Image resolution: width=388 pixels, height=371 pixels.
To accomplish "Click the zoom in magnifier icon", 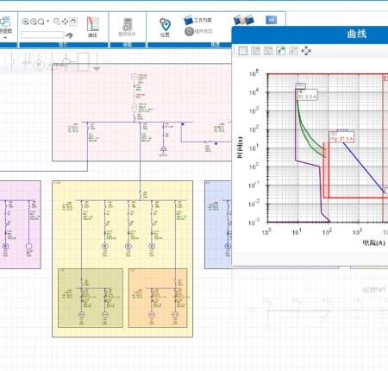I will point(25,22).
